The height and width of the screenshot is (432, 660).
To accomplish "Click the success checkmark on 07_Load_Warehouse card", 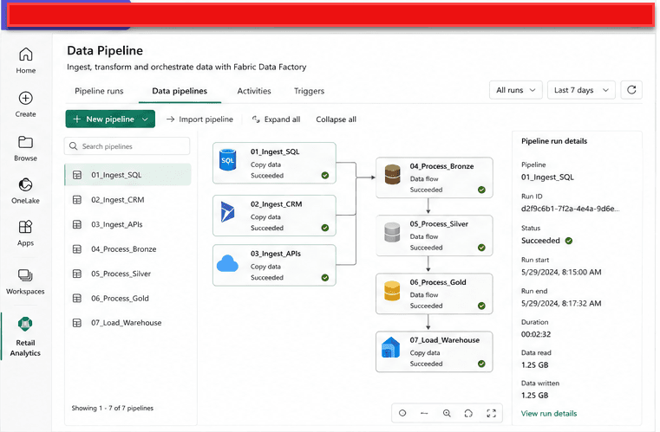I will [x=481, y=364].
